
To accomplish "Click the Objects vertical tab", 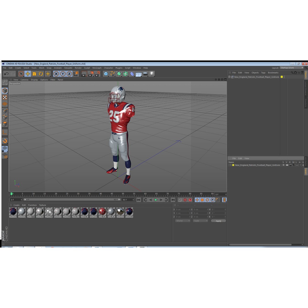I will click(306, 75).
